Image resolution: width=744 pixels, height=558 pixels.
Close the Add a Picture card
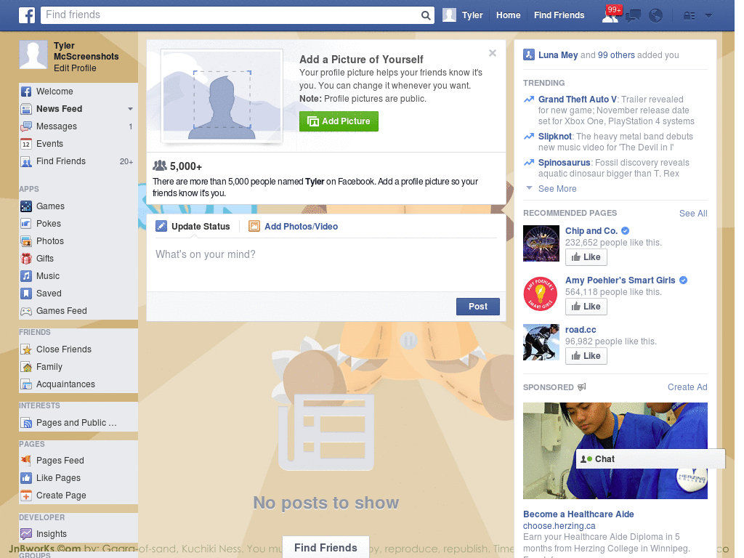click(493, 53)
